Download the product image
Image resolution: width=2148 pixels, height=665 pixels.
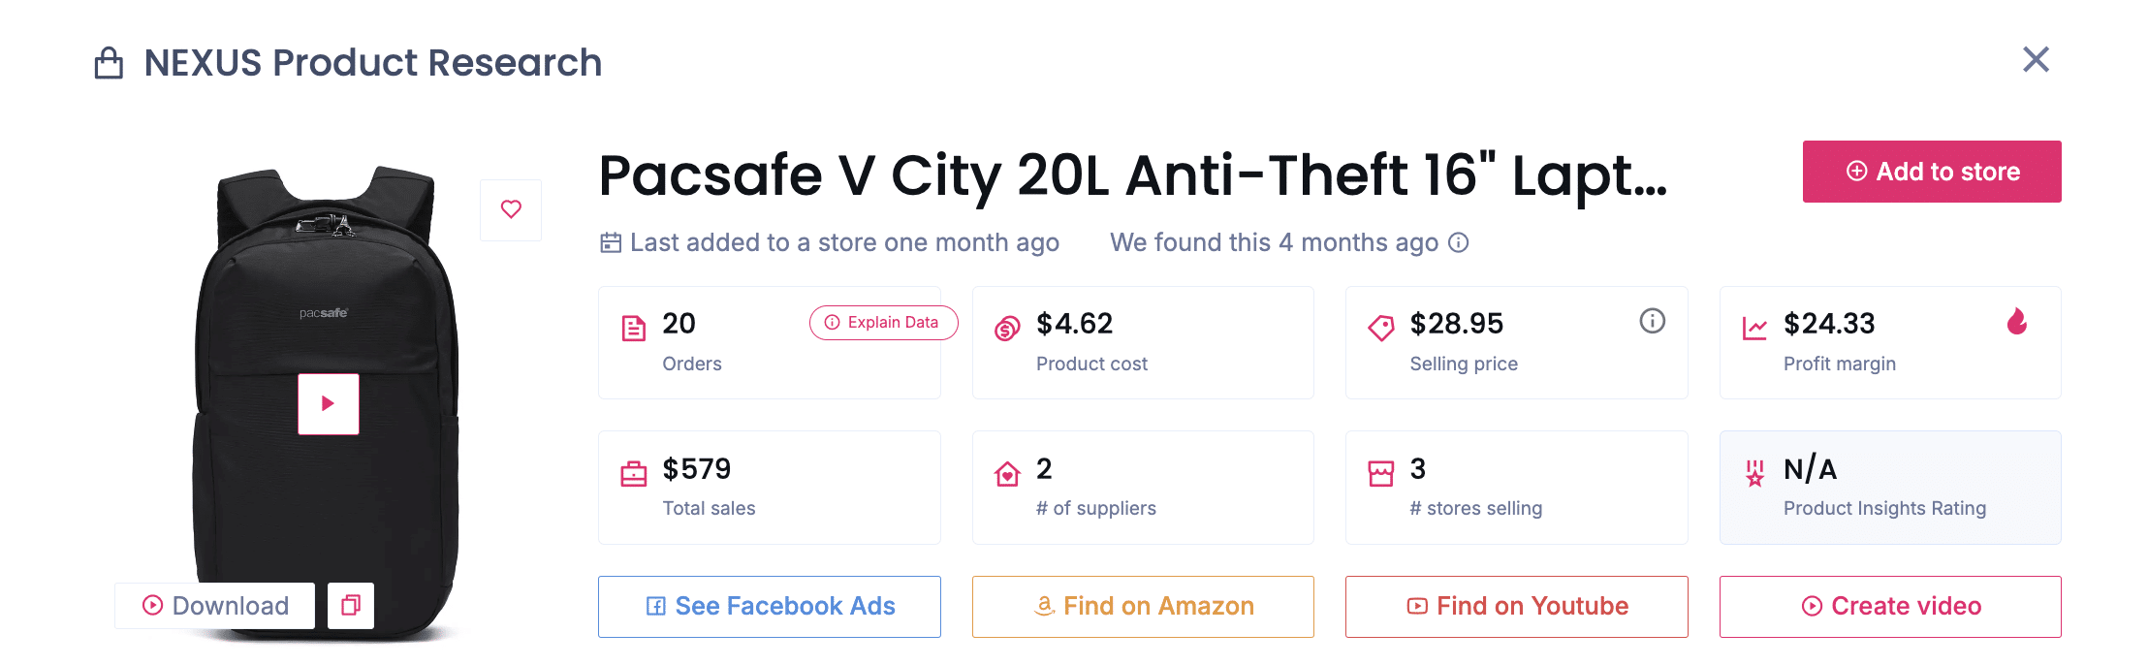pyautogui.click(x=215, y=606)
